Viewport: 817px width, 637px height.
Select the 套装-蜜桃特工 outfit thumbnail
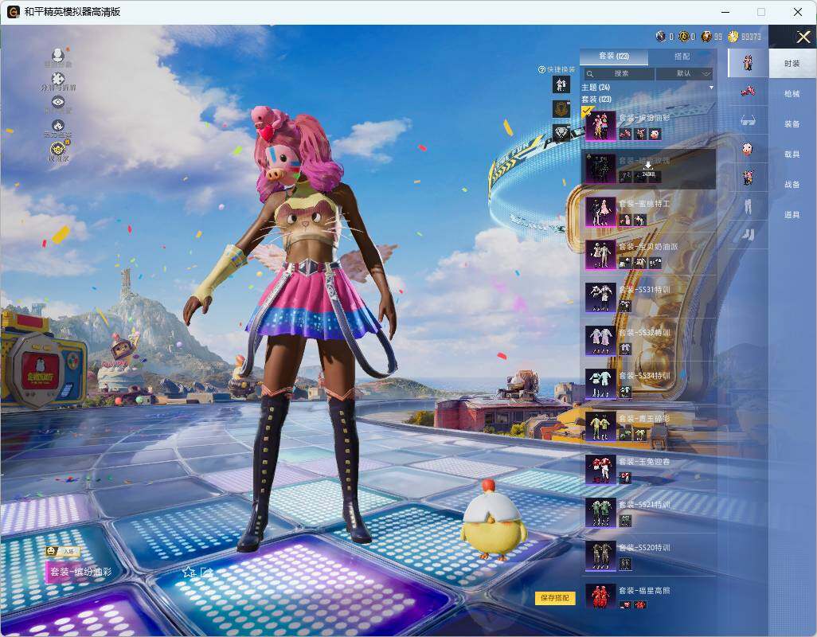(x=600, y=212)
